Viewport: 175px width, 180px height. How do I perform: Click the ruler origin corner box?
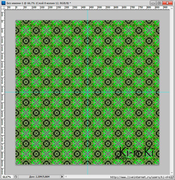[3, 8]
